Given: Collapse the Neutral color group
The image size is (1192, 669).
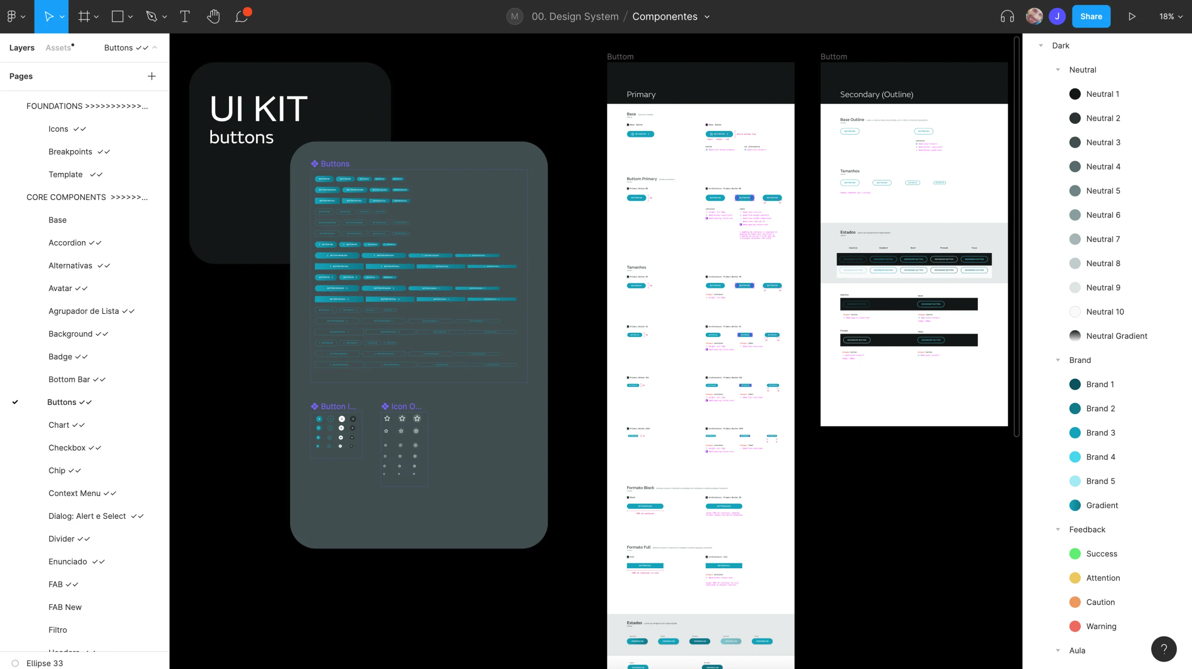Looking at the screenshot, I should (x=1058, y=70).
